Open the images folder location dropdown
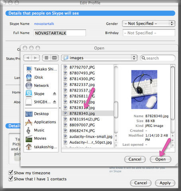 [99, 58]
